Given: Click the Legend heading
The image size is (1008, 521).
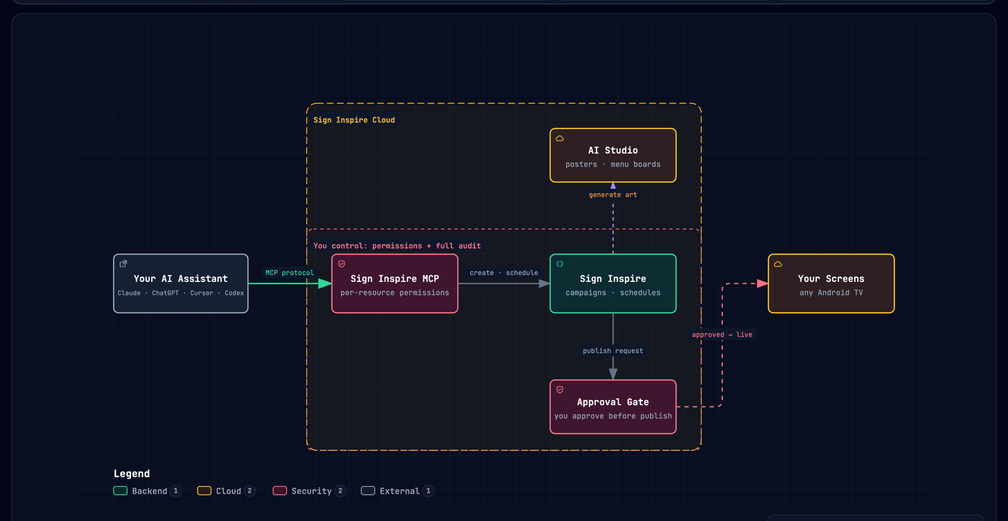Looking at the screenshot, I should tap(132, 474).
